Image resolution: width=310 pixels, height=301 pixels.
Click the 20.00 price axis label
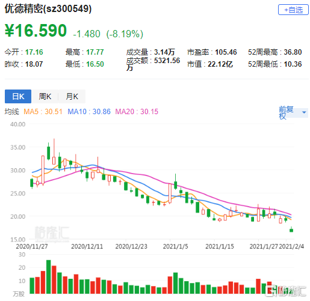click(18, 216)
